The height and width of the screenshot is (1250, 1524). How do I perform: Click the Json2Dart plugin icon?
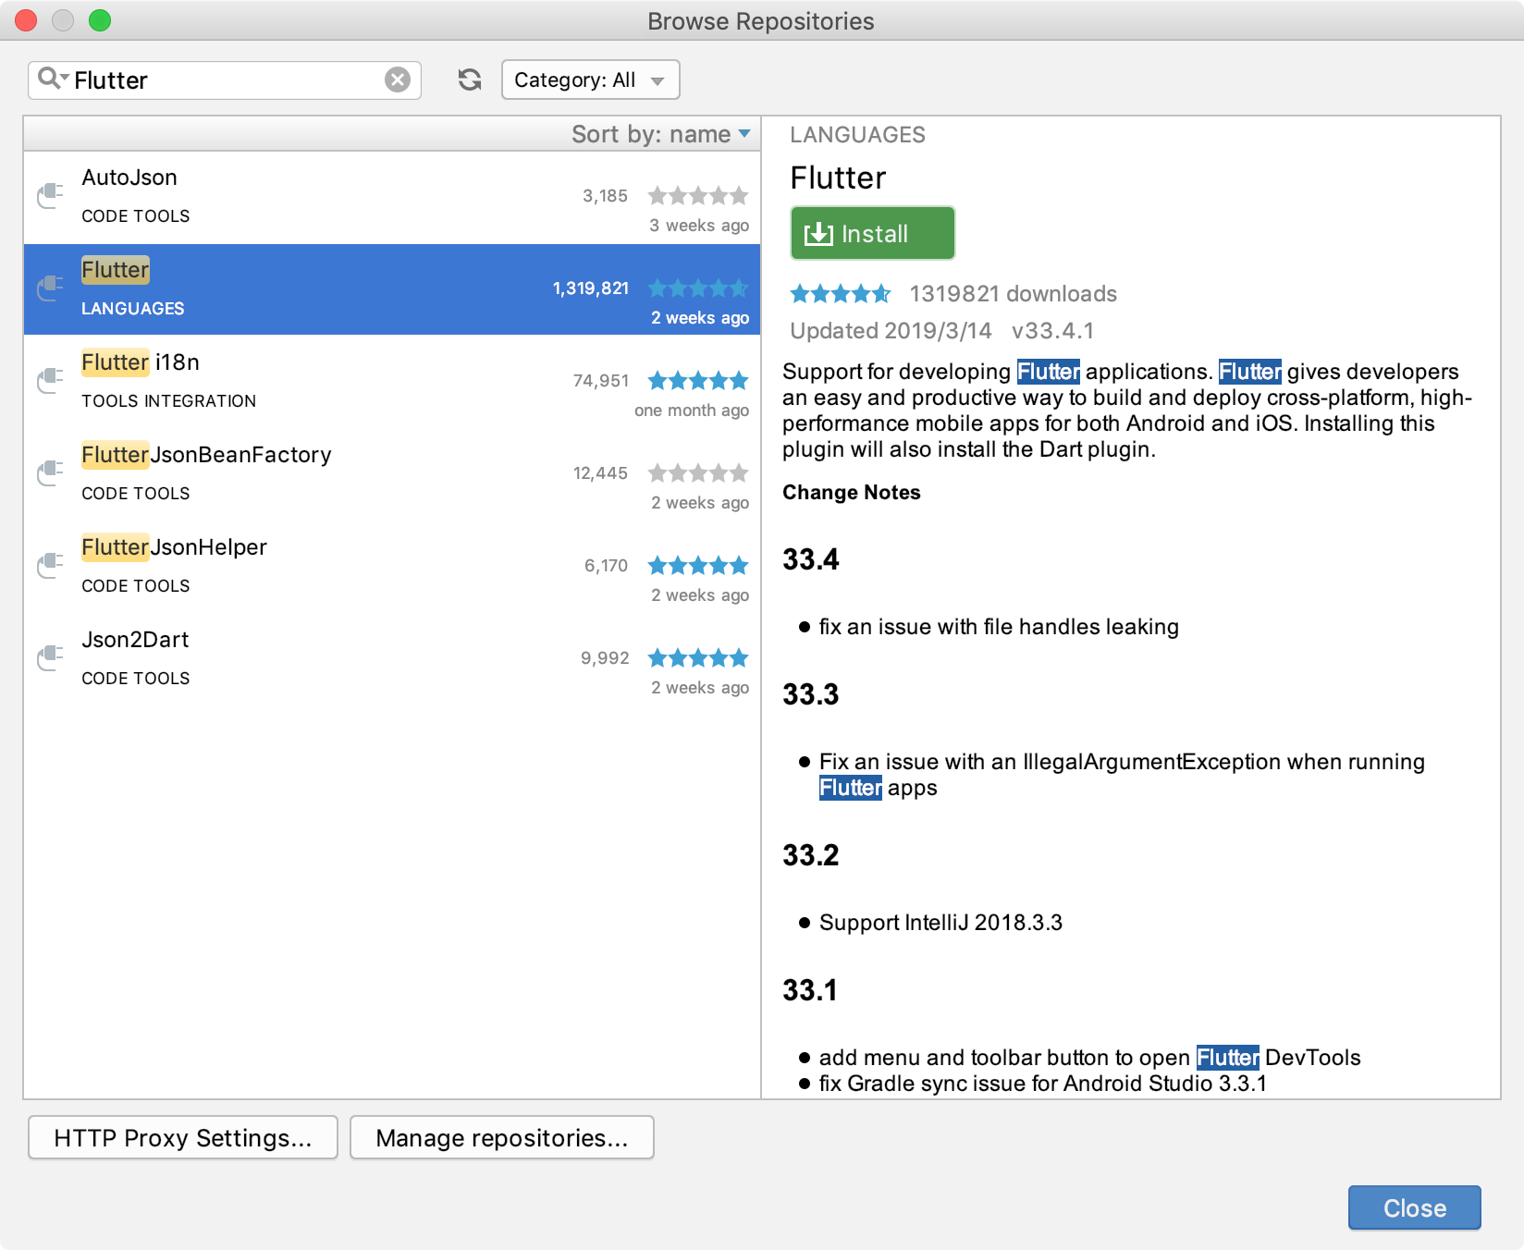[50, 657]
